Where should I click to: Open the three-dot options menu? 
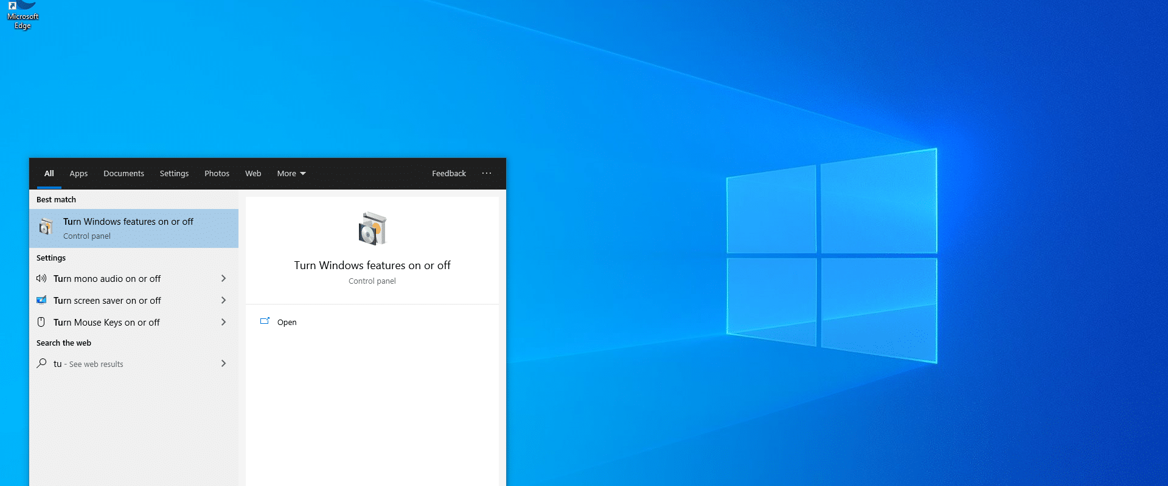pos(487,173)
